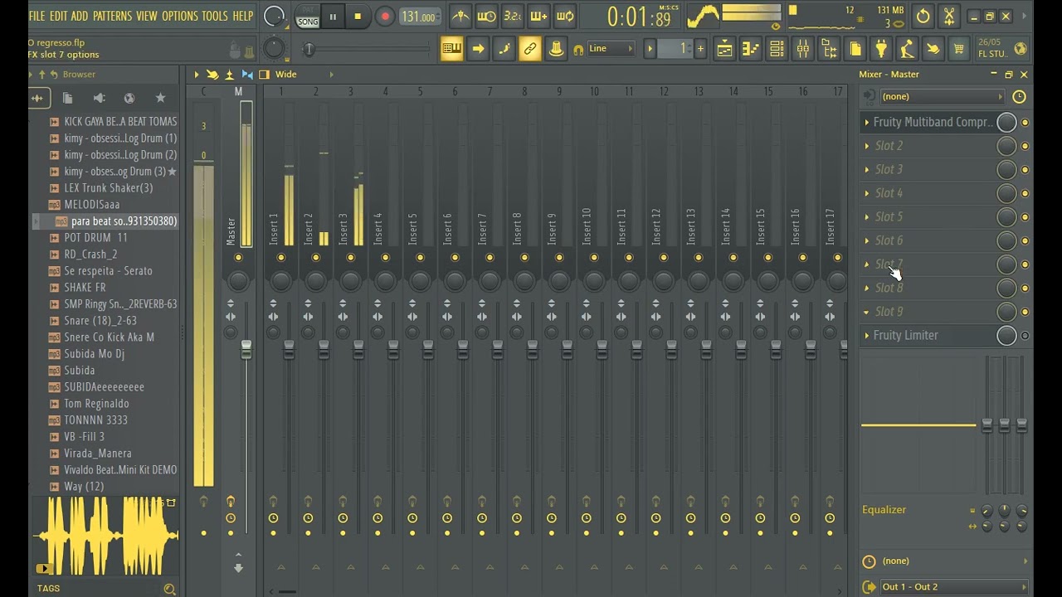Toggle the multilink to controllers icon

[x=530, y=49]
